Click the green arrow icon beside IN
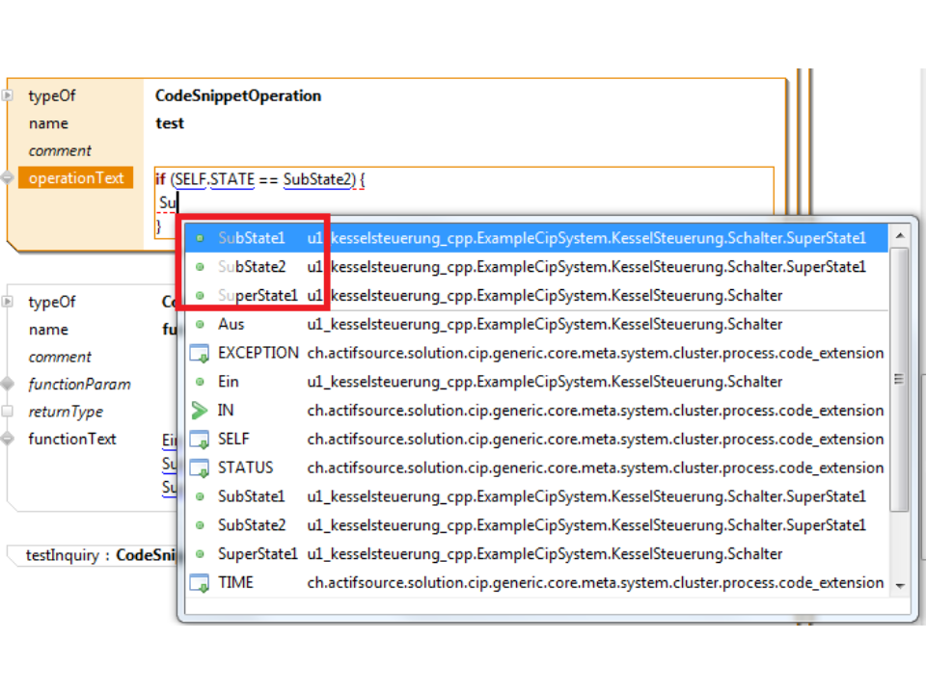This screenshot has height=694, width=926. point(200,411)
